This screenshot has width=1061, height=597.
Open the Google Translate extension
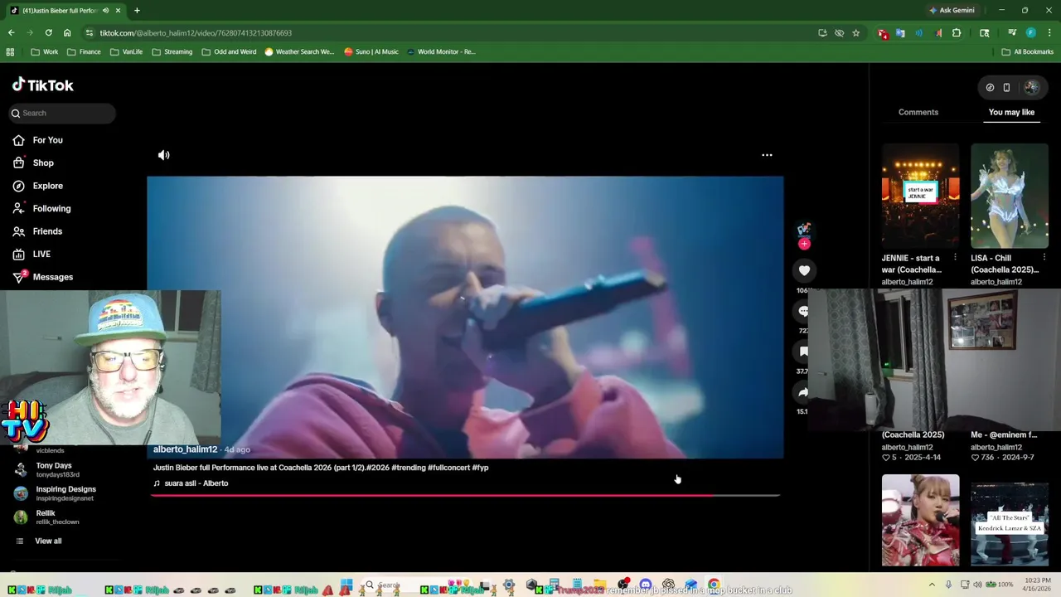900,33
